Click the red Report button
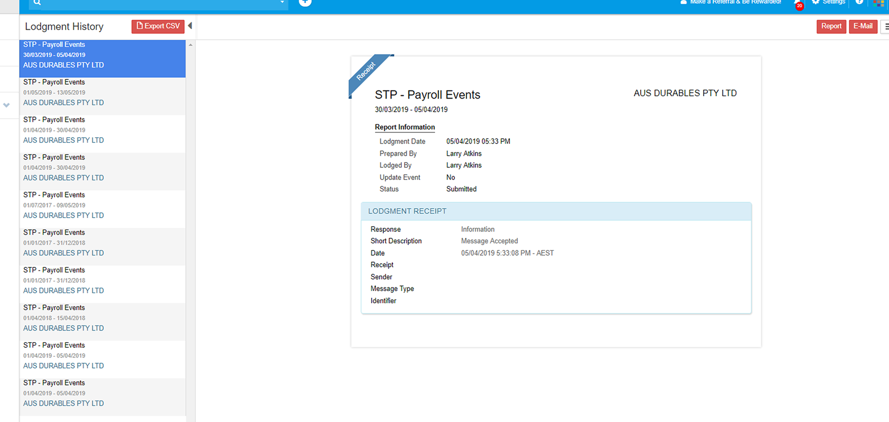 click(831, 26)
